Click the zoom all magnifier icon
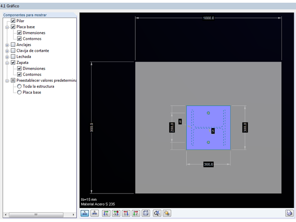296x222 pixels. point(157,213)
